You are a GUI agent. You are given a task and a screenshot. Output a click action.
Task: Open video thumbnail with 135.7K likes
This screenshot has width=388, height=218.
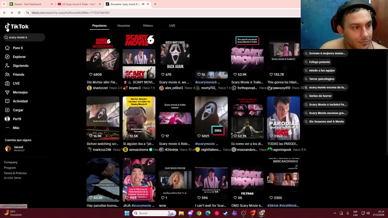click(x=283, y=57)
